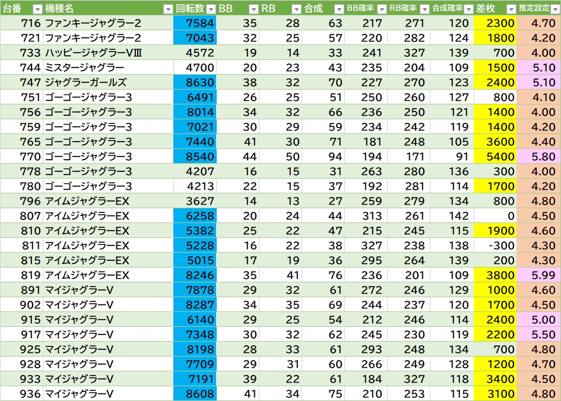Viewport: 561px width, 401px height.
Task: Select 合成 cell value 94
Action: 324,156
